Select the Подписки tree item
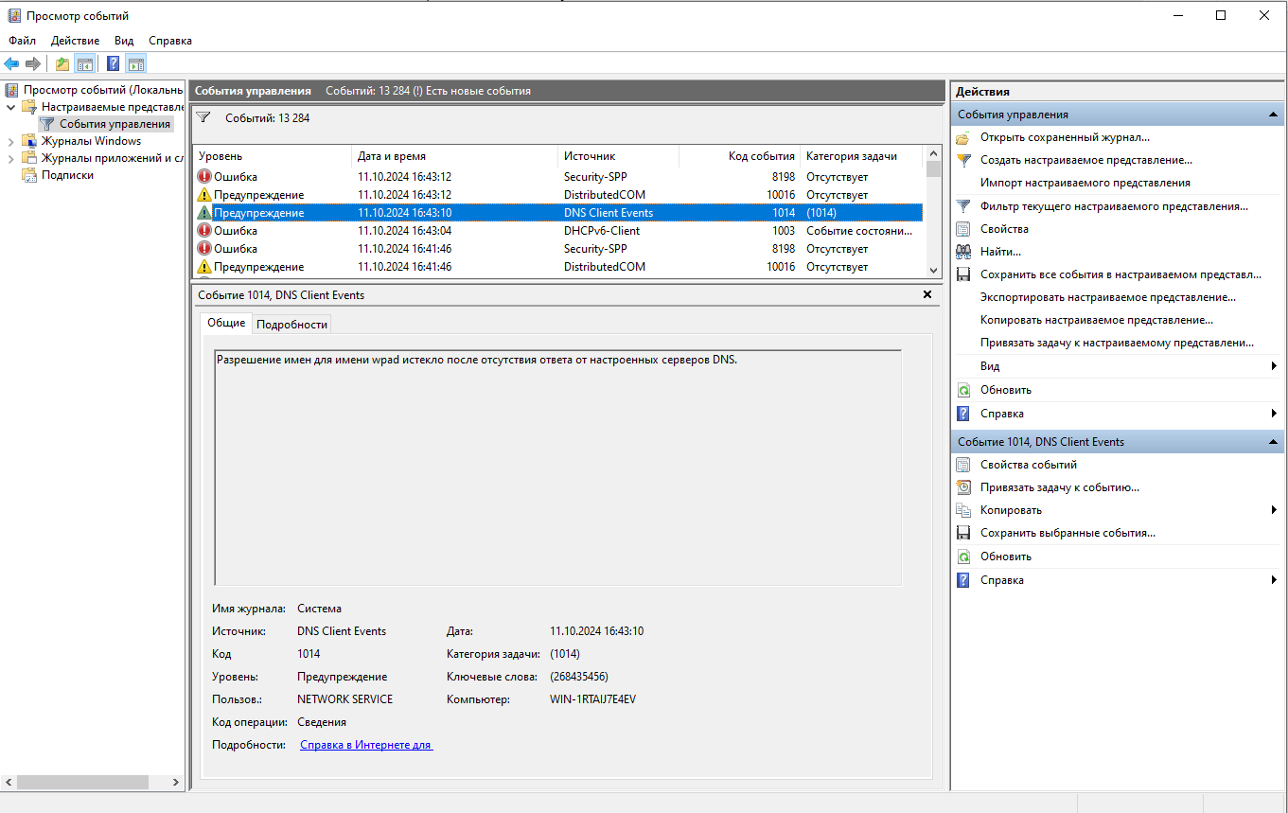Image resolution: width=1288 pixels, height=813 pixels. 67,175
